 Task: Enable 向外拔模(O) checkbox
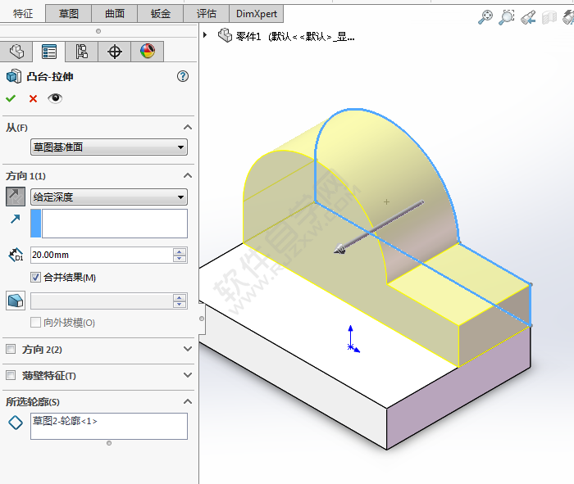(x=35, y=323)
